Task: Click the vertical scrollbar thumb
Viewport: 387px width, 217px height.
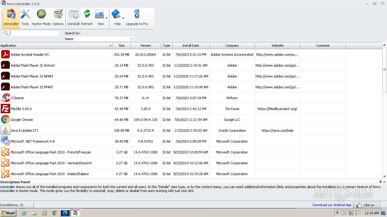Action: 385,69
